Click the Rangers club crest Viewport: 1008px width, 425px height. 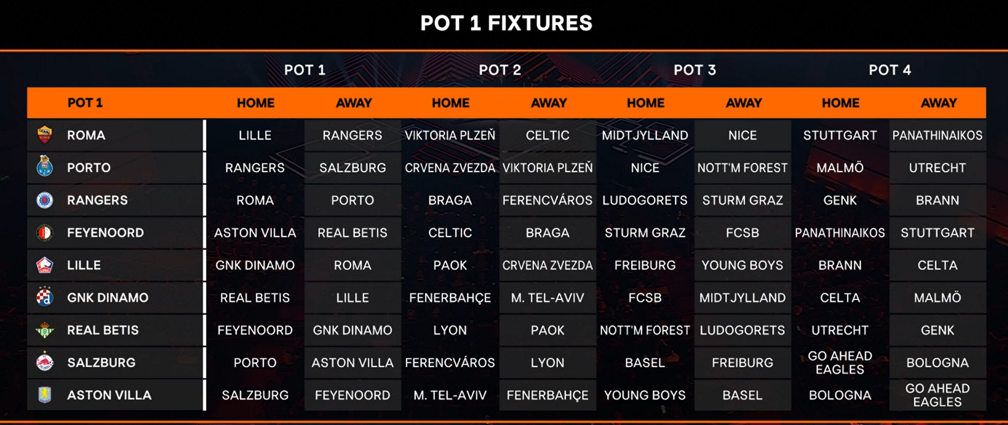[x=45, y=200]
